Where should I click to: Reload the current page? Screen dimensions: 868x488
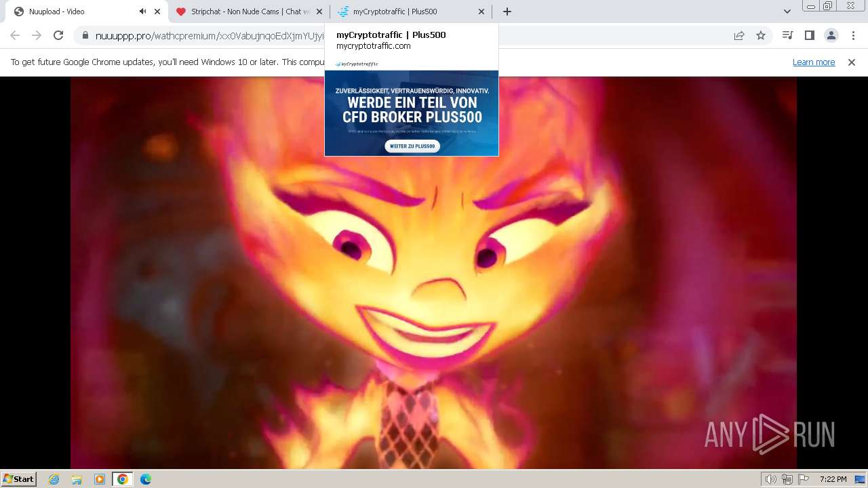58,35
